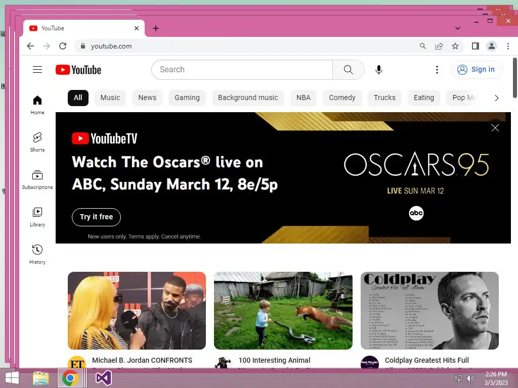The width and height of the screenshot is (518, 388).
Task: Open Subscriptions from sidebar
Action: 37,179
